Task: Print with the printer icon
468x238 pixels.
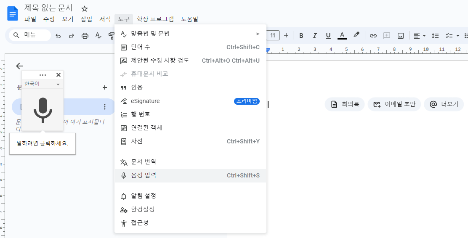Action: [85, 36]
